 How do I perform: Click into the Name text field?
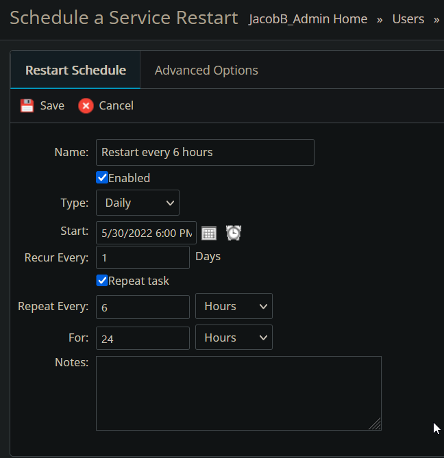coord(205,152)
